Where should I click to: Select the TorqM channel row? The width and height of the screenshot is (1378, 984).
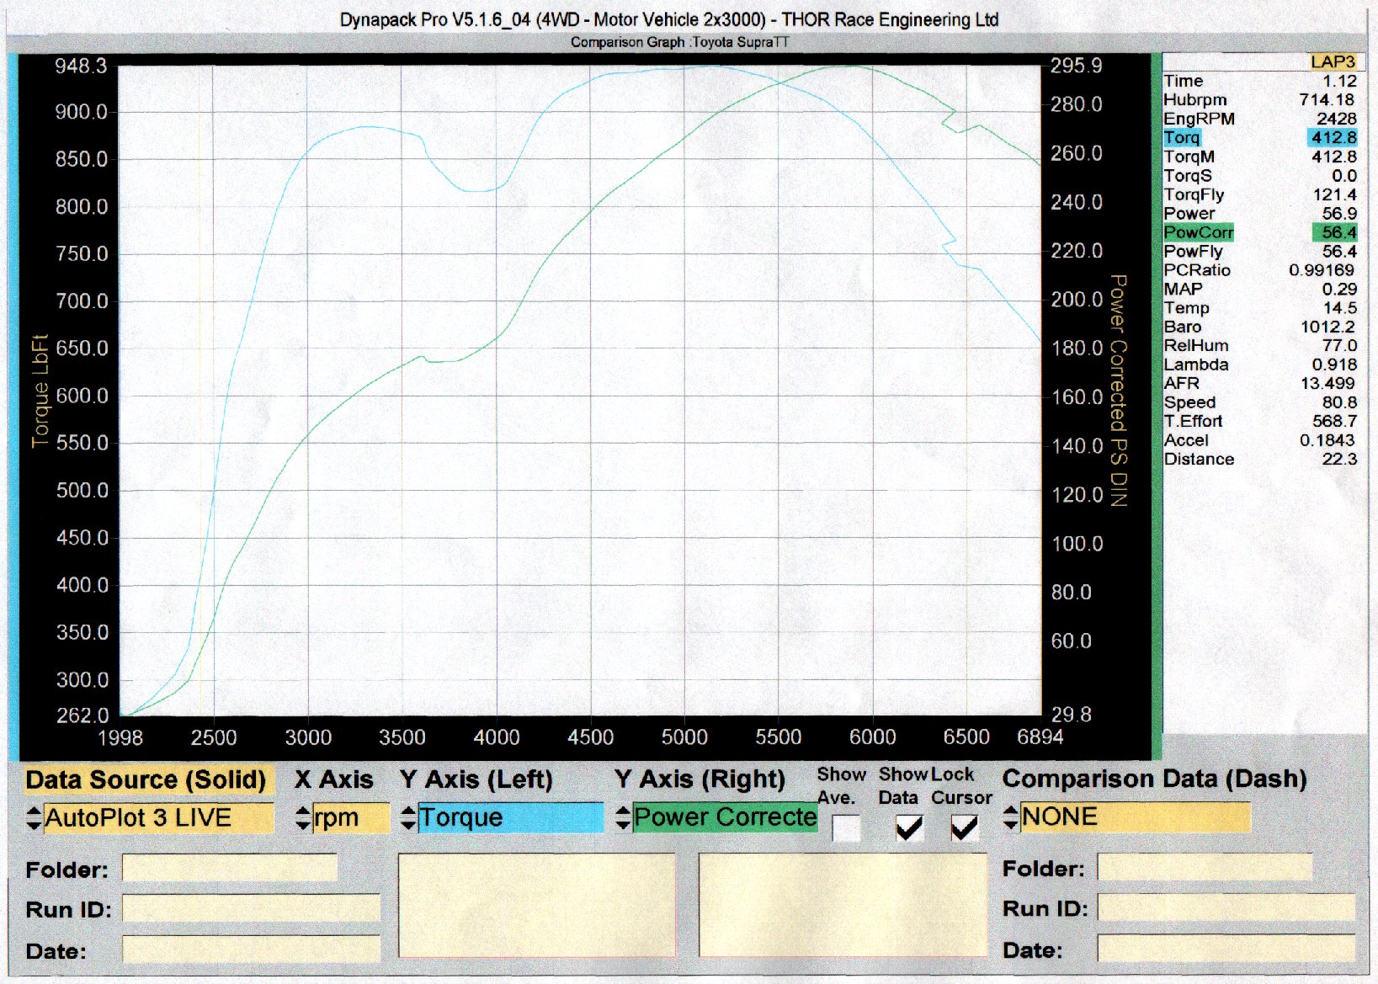(x=1260, y=157)
